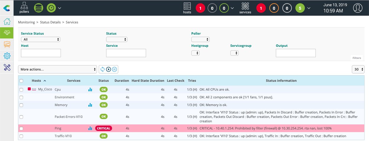Viewport: 369px width, 141px height.
Task: Open the Service Status dropdown showing All
Action: pos(41,39)
